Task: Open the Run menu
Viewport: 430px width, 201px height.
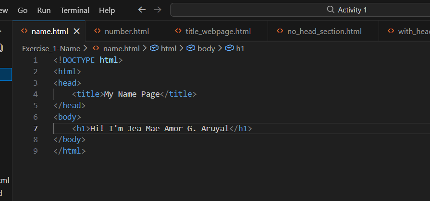Action: (44, 10)
